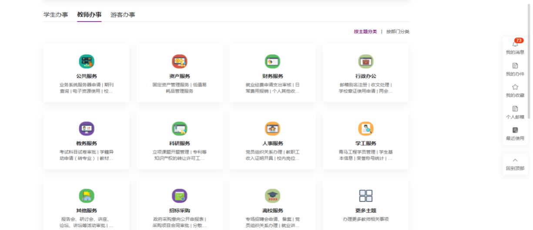Open 我的收藏 star icon
Screen dimensions: 533x230
tap(515, 87)
